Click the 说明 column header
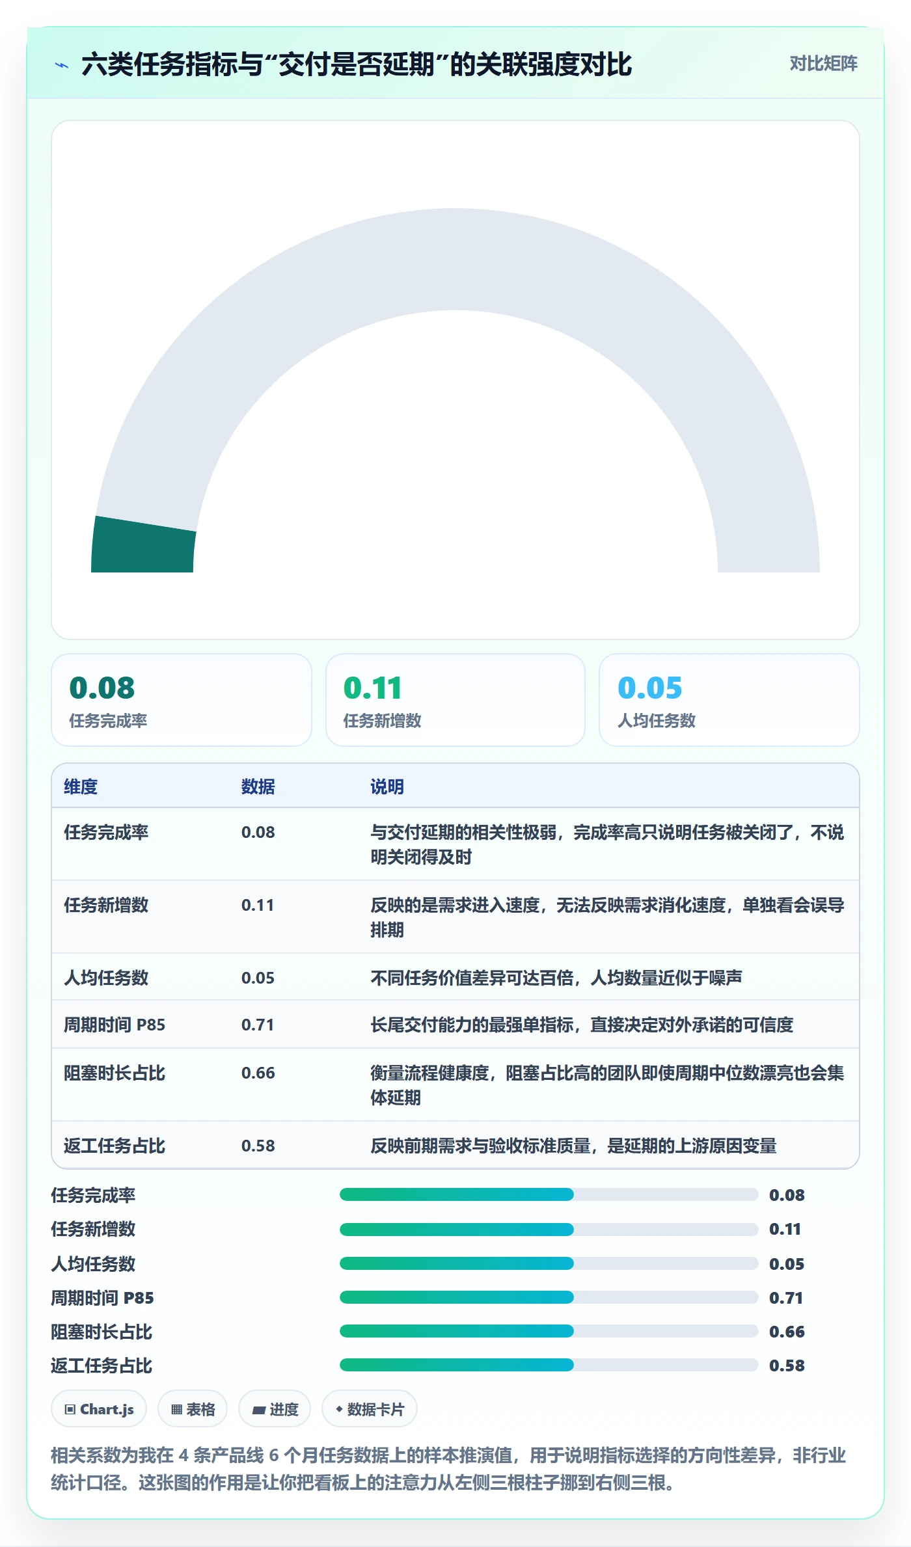The width and height of the screenshot is (911, 1547). click(x=387, y=787)
